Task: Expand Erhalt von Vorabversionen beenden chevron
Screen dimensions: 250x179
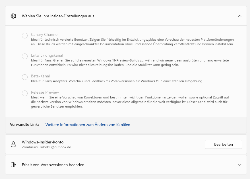Action: pos(240,165)
